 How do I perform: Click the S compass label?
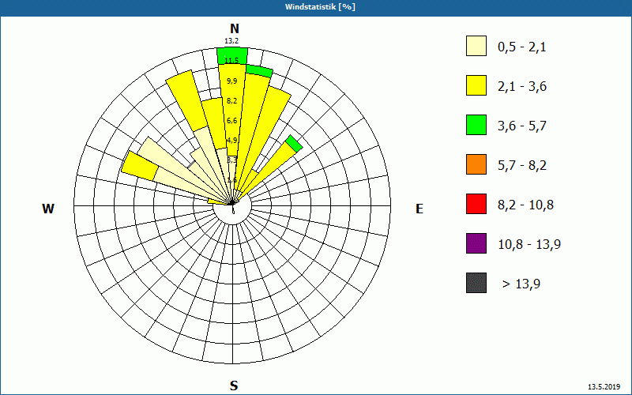234,386
